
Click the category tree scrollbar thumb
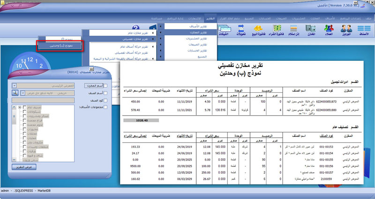[x=14, y=118]
